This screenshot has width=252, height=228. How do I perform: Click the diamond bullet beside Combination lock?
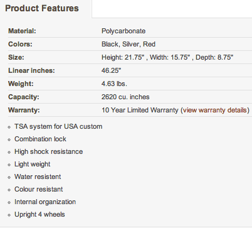coord(9,139)
